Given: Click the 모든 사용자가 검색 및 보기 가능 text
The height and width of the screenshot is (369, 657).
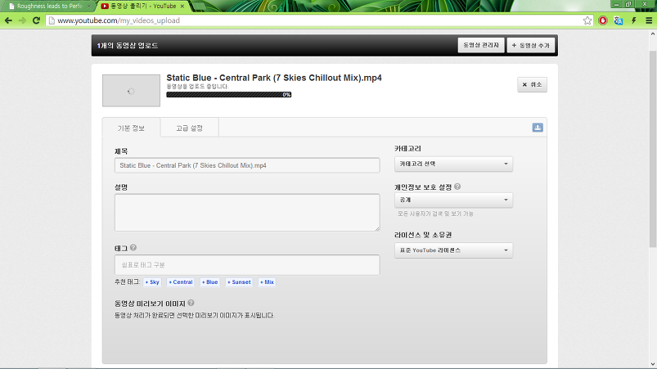Looking at the screenshot, I should [x=435, y=214].
